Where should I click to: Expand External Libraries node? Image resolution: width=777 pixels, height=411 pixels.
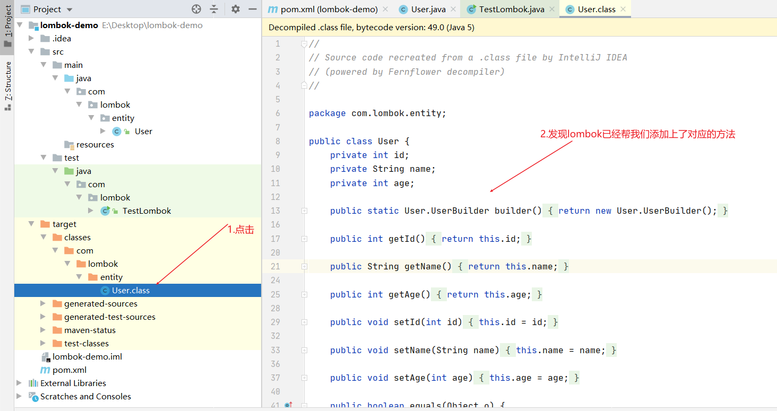point(20,383)
